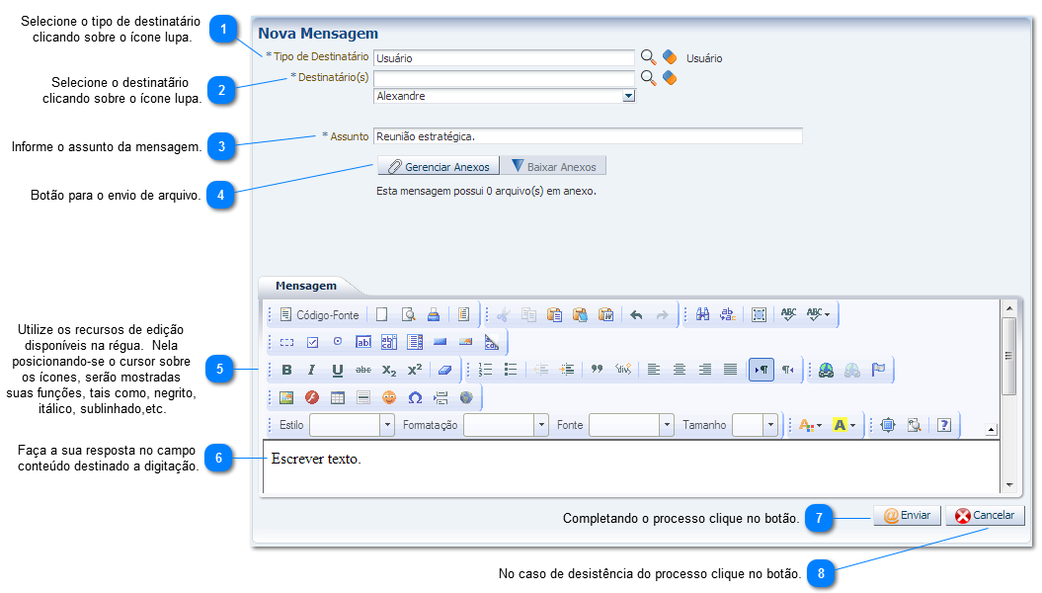Center align the text

(x=680, y=370)
